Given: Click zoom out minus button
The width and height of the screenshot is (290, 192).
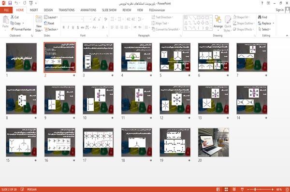Looking at the screenshot, I should (248, 190).
